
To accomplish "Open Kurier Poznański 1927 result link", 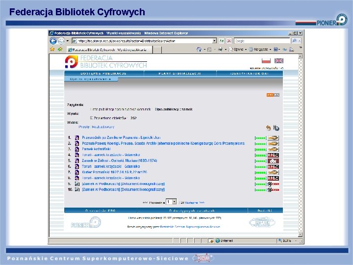I will tap(114, 172).
